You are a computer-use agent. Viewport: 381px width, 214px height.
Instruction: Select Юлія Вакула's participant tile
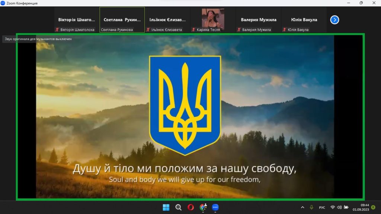point(304,20)
